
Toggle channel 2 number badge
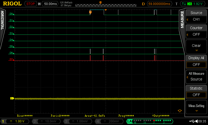point(35,121)
